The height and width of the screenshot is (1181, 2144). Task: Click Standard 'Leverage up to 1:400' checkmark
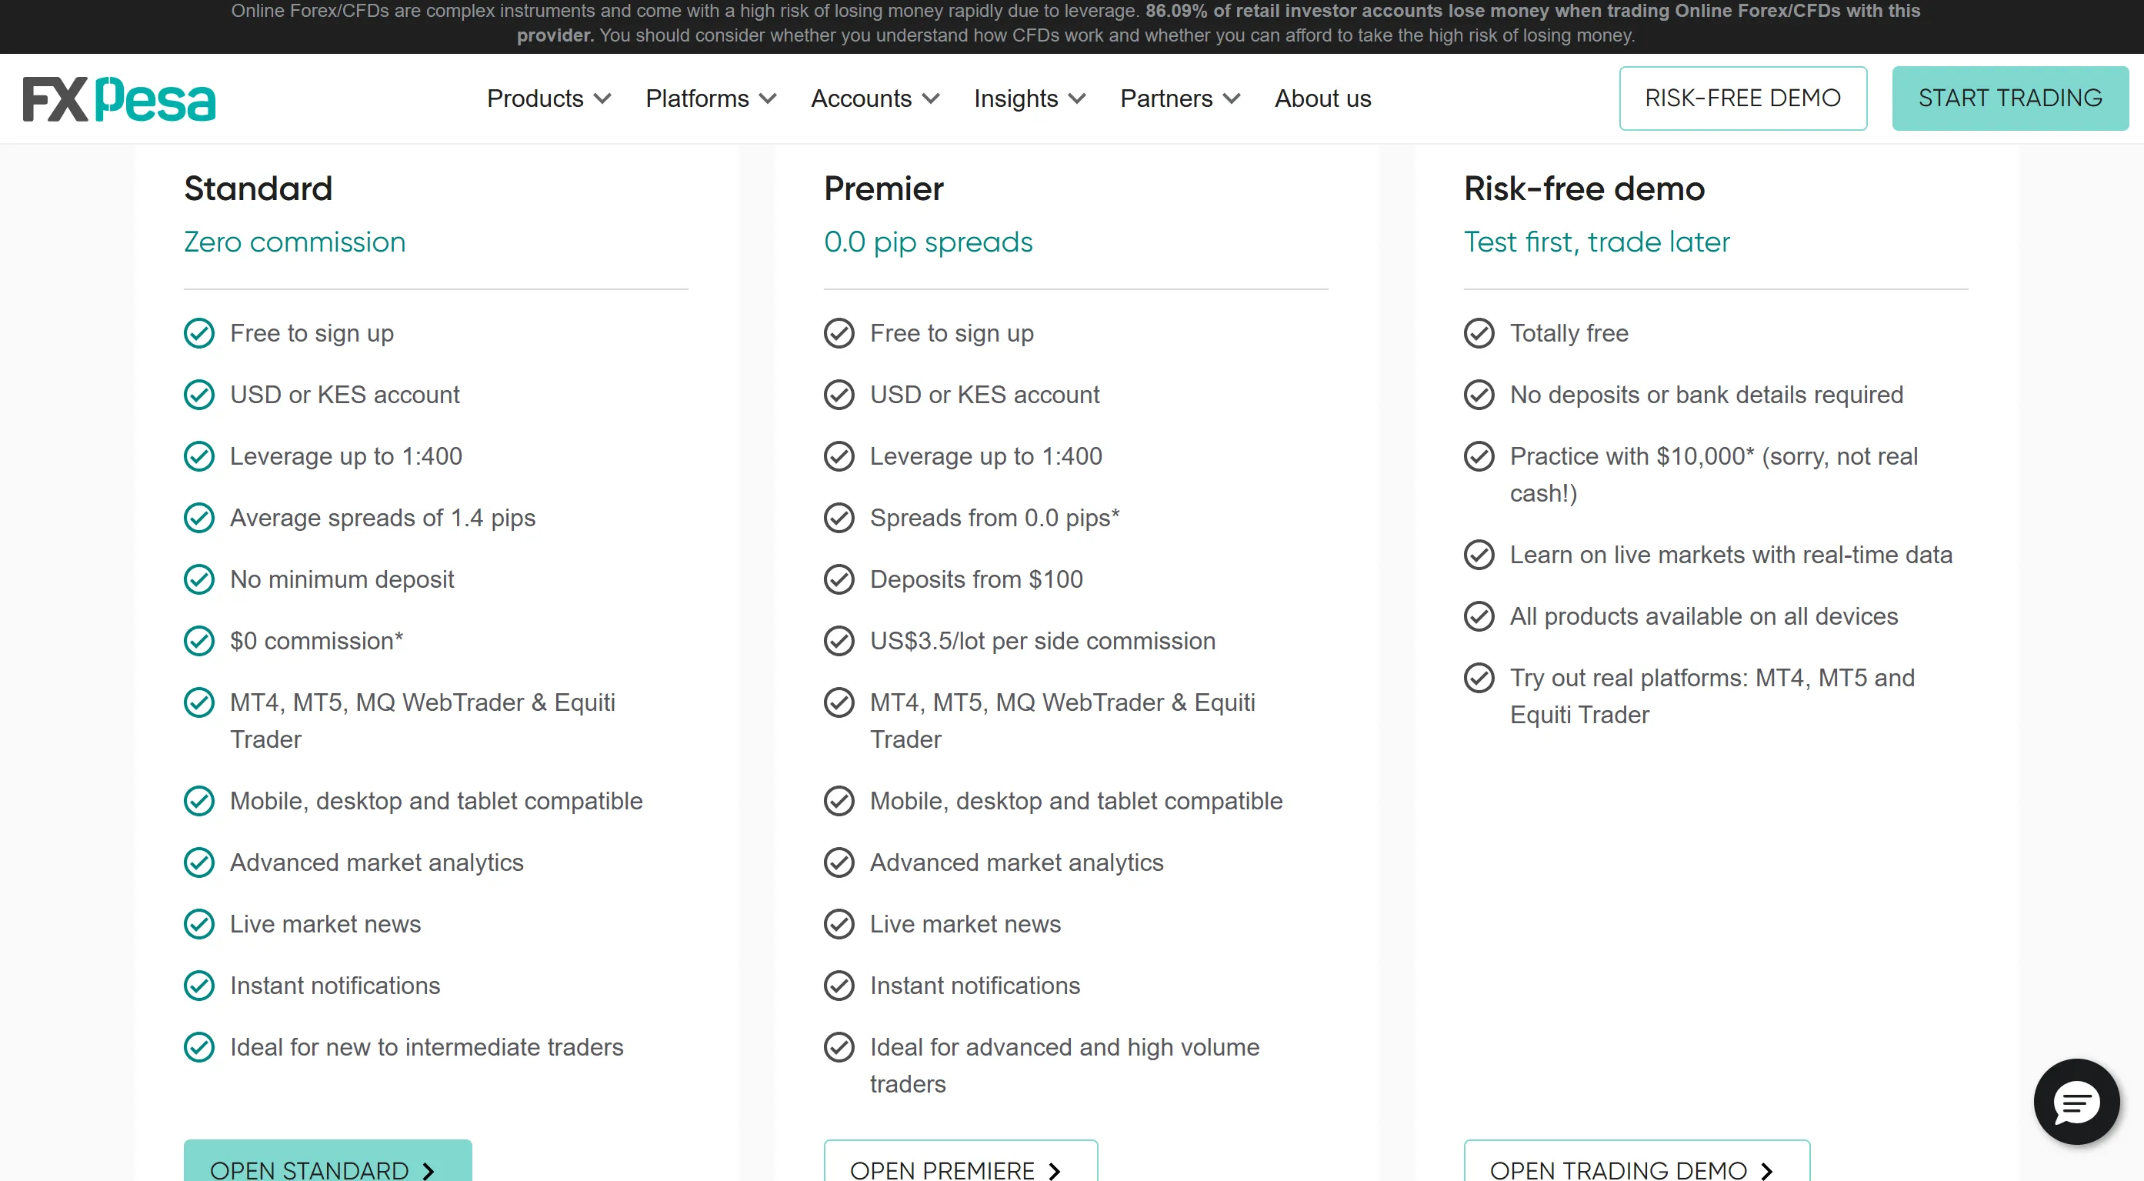pyautogui.click(x=199, y=456)
